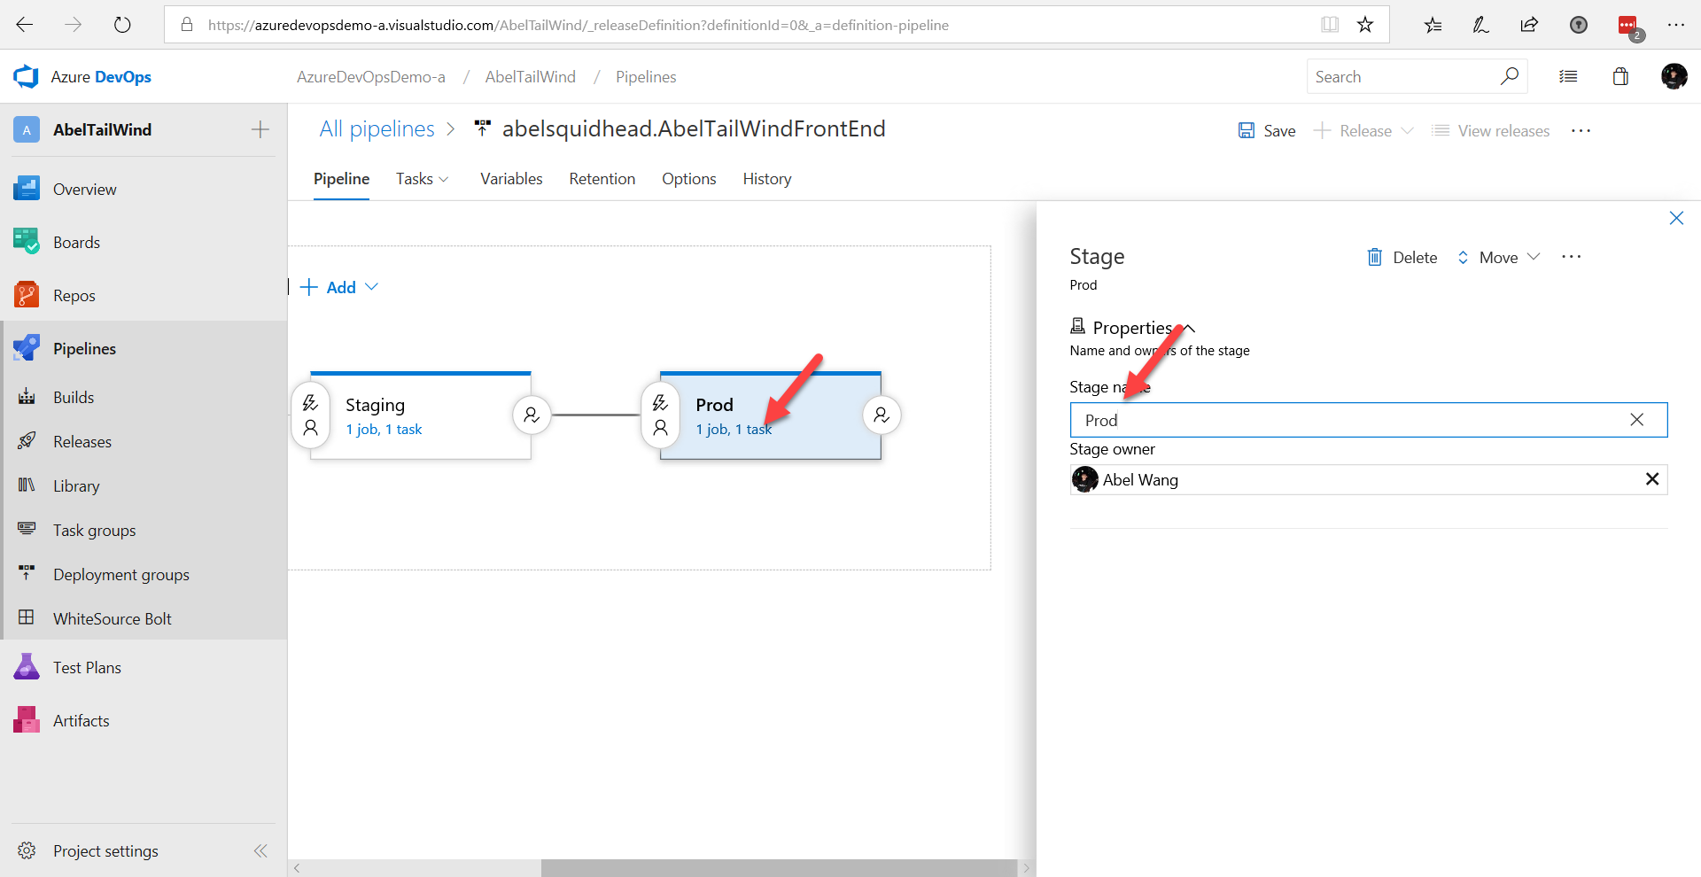
Task: Open Releases under Pipelines
Action: click(x=144, y=441)
